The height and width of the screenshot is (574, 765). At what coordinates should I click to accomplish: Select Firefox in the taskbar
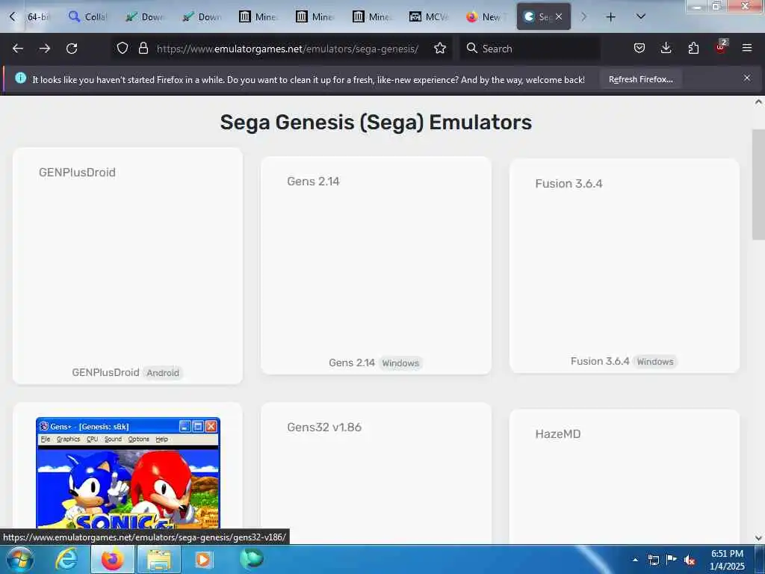(112, 559)
